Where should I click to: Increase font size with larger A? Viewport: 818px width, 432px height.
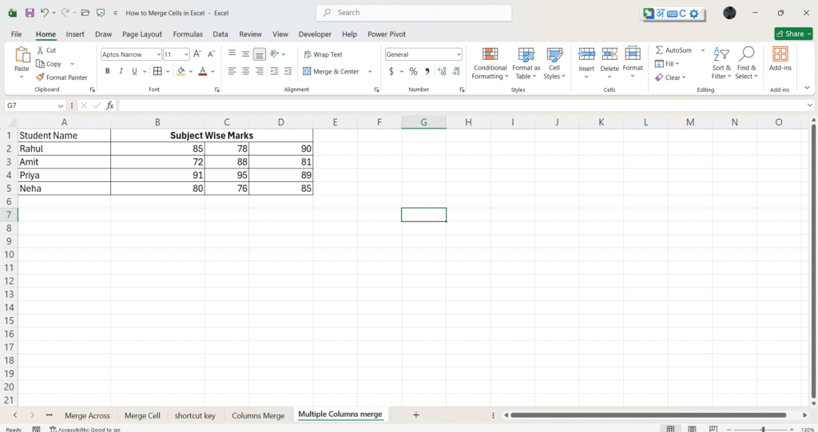point(197,54)
